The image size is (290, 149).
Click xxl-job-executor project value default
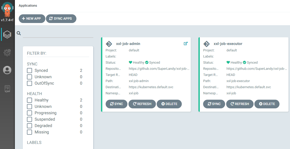[232, 50]
